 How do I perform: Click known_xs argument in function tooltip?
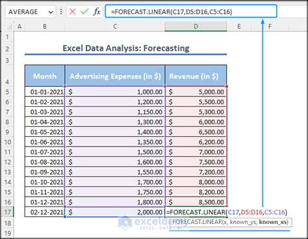pos(274,222)
